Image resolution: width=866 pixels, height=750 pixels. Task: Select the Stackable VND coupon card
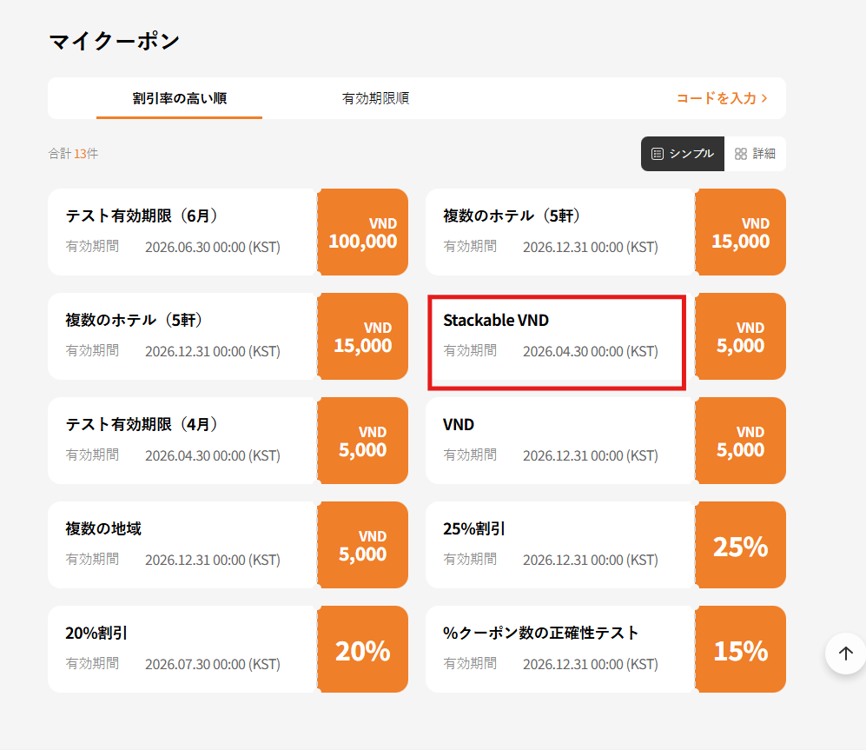557,342
